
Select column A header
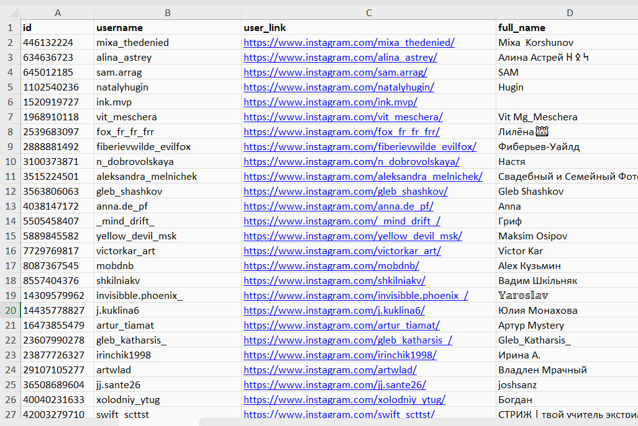[57, 12]
